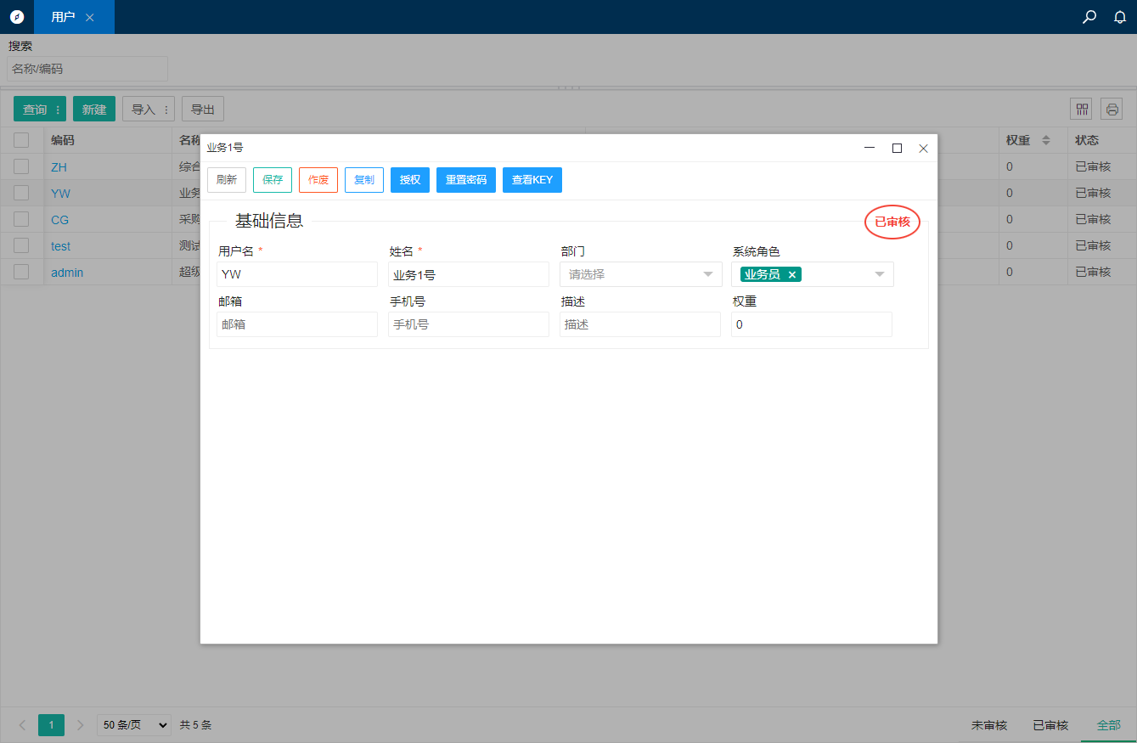
Task: Toggle the select-all header checkbox
Action: coord(21,140)
